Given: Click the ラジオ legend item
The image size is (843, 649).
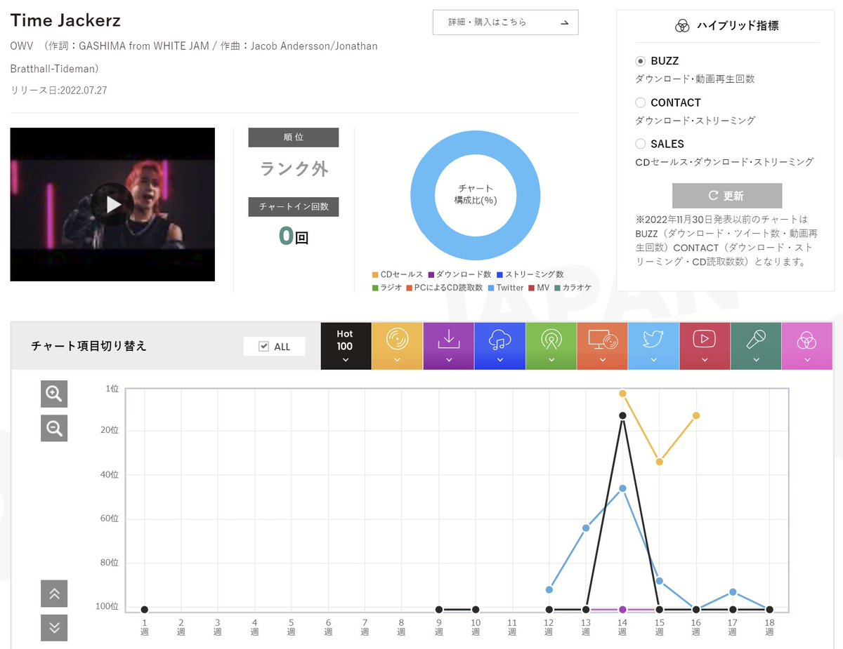Looking at the screenshot, I should coord(387,288).
